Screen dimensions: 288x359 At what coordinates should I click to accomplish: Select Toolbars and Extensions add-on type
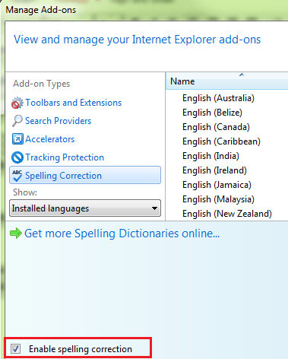tap(74, 103)
